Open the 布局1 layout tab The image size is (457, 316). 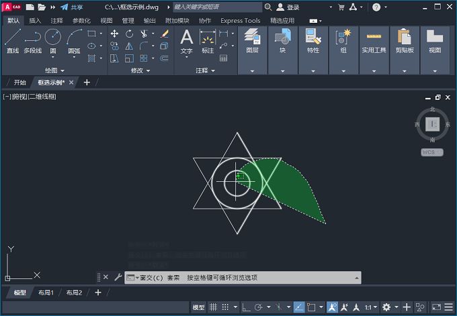(45, 293)
